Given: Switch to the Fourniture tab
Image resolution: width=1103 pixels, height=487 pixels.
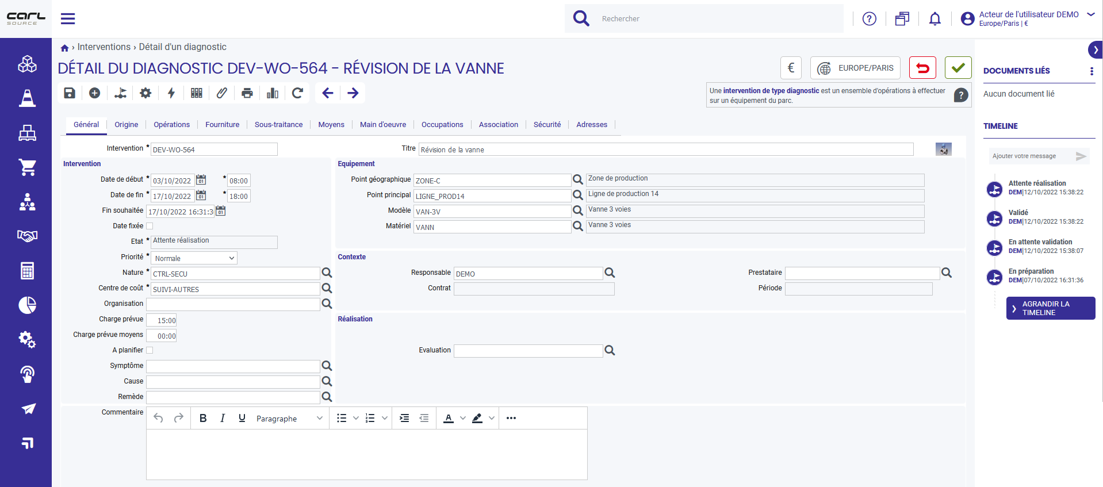Looking at the screenshot, I should [x=223, y=125].
